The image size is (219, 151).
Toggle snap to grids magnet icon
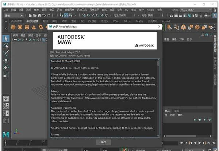click(x=84, y=15)
